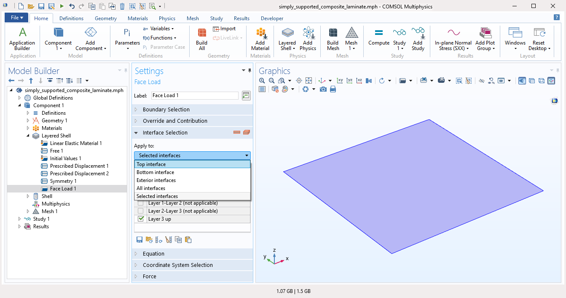This screenshot has width=566, height=298.
Task: Open the Variables menu button
Action: (158, 29)
